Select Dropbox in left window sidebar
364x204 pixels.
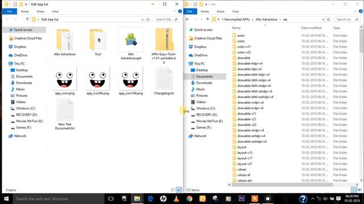[x=20, y=46]
